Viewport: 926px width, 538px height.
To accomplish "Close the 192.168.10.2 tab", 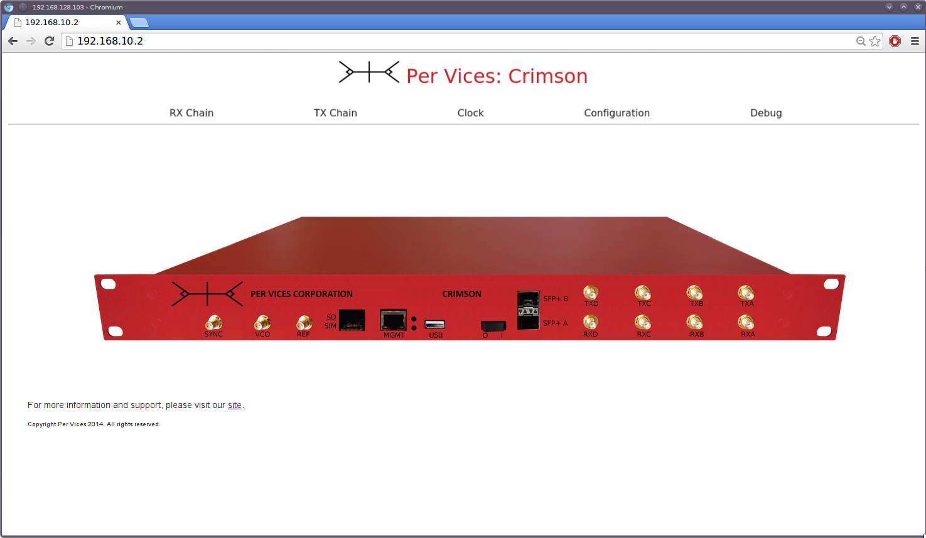I will [119, 23].
